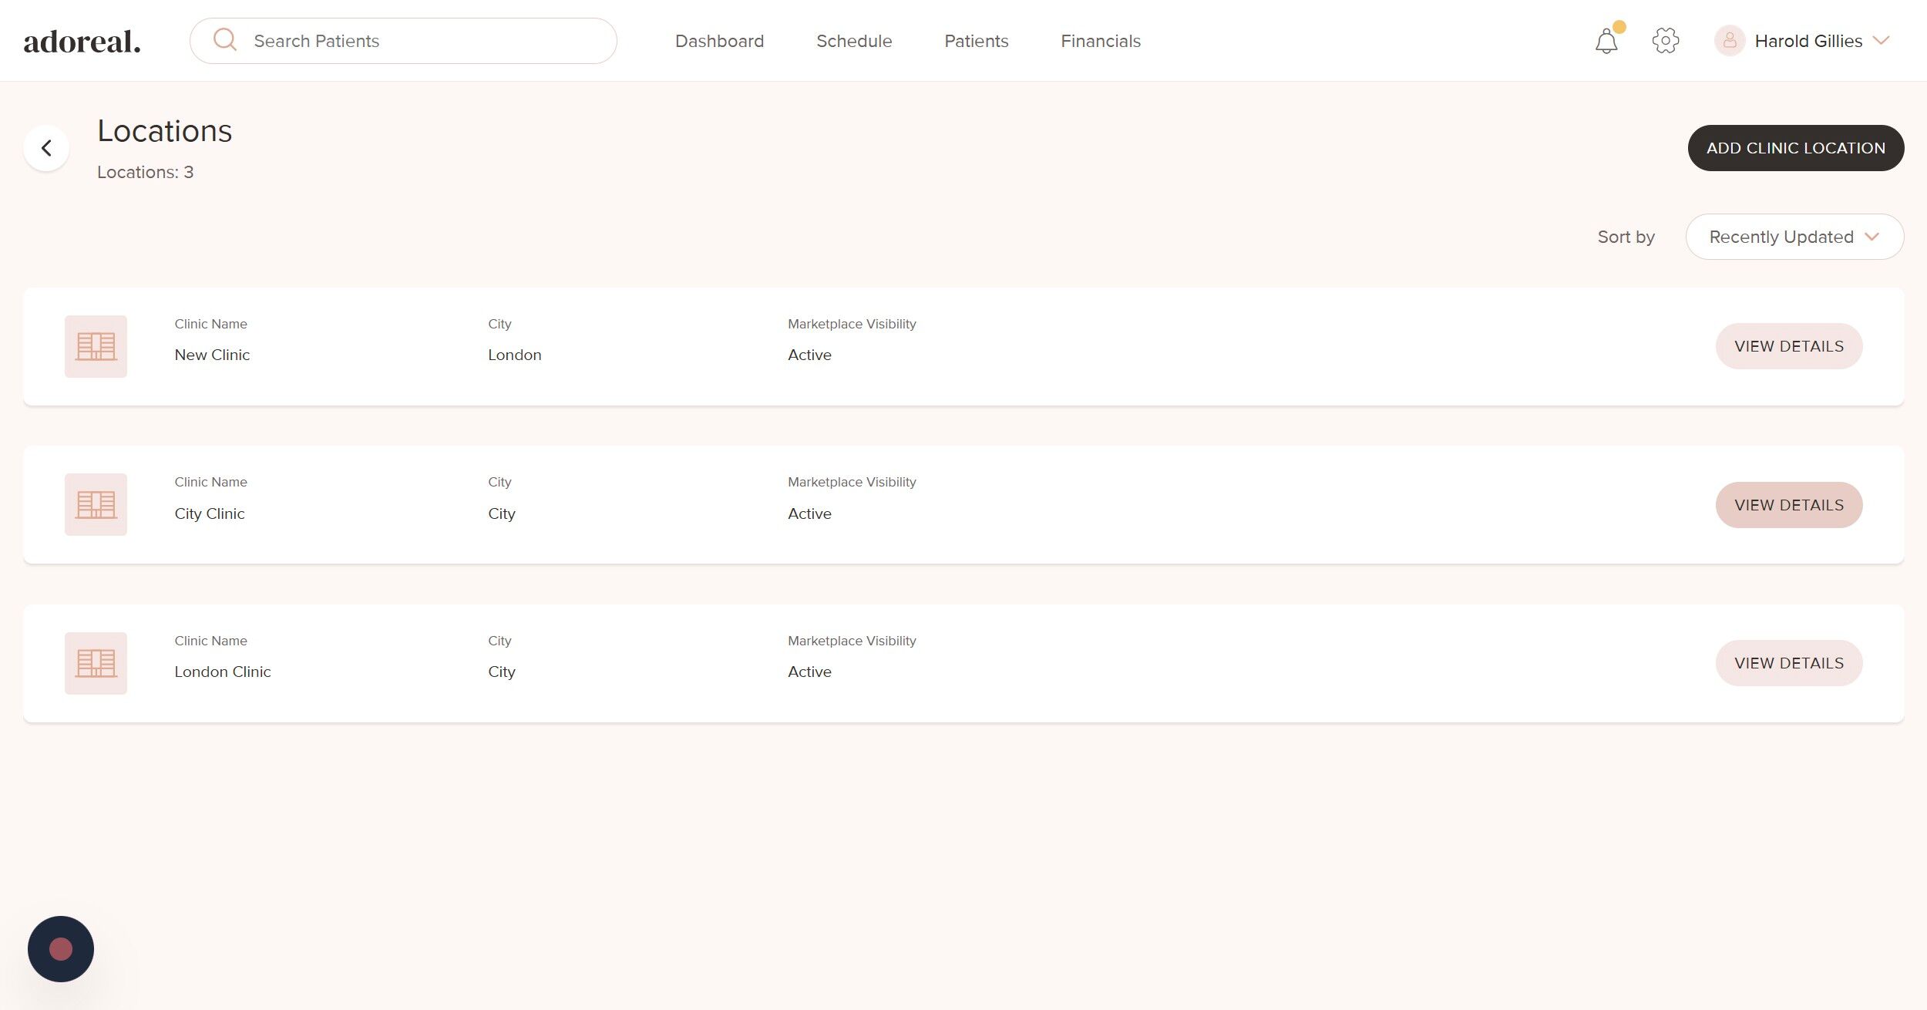Click City Clinic building icon
Viewport: 1927px width, 1010px height.
coord(96,504)
